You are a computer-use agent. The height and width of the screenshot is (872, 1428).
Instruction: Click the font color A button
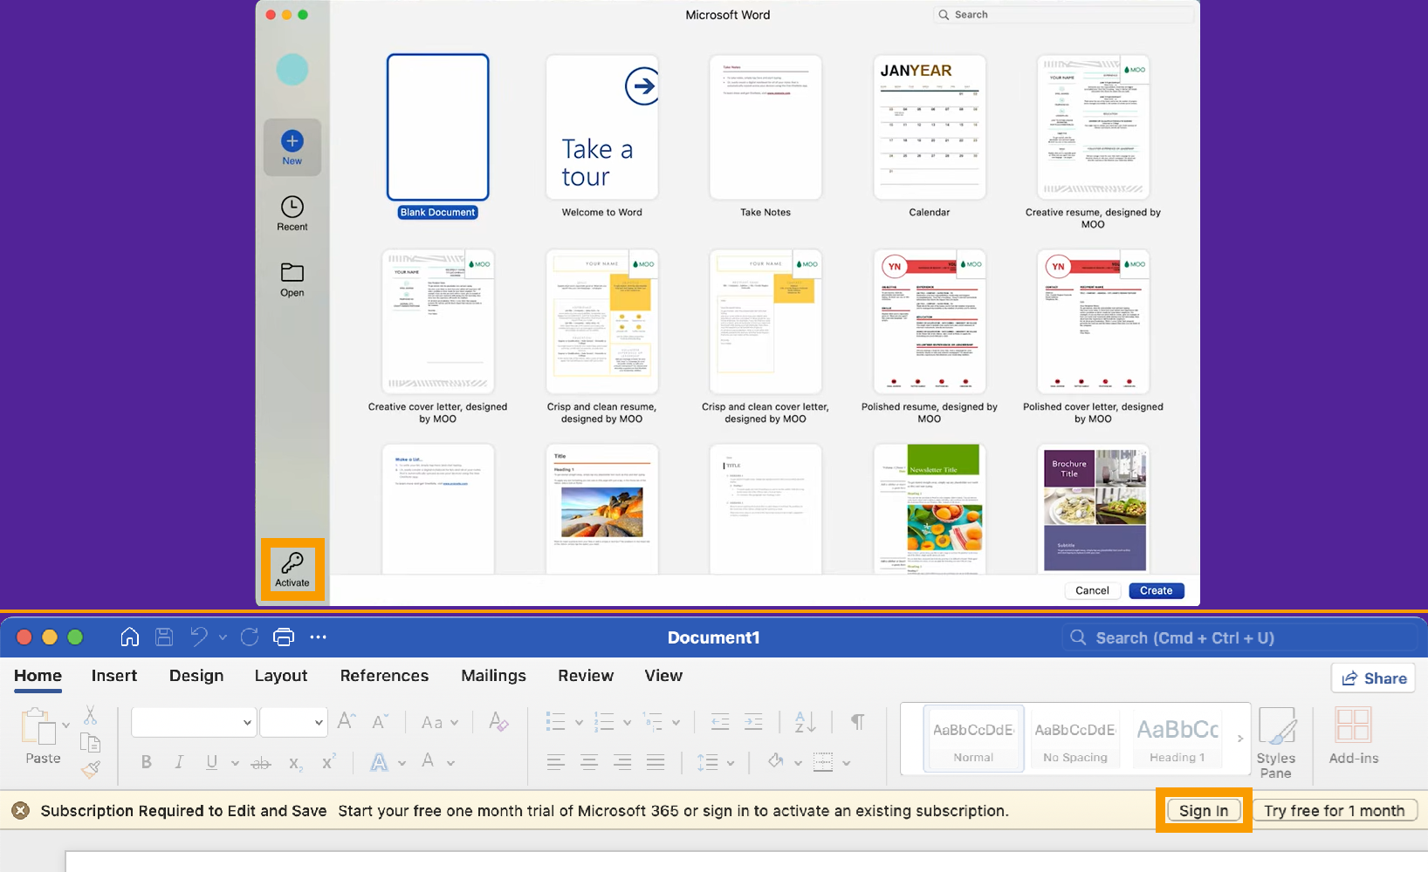tap(428, 761)
